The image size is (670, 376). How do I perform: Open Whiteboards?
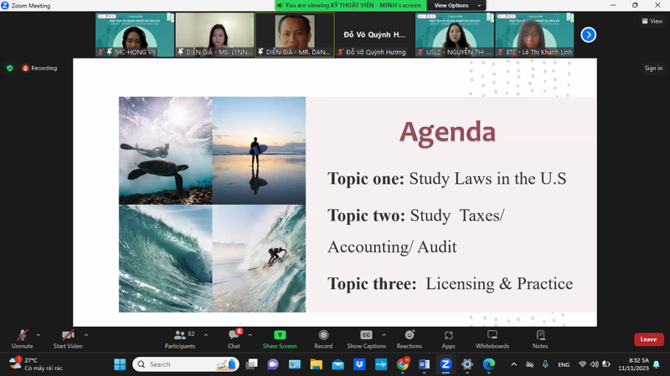tap(492, 338)
